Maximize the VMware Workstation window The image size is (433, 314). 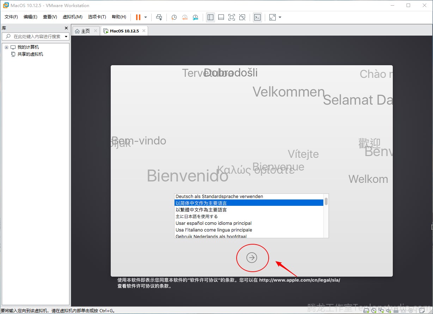pyautogui.click(x=408, y=5)
